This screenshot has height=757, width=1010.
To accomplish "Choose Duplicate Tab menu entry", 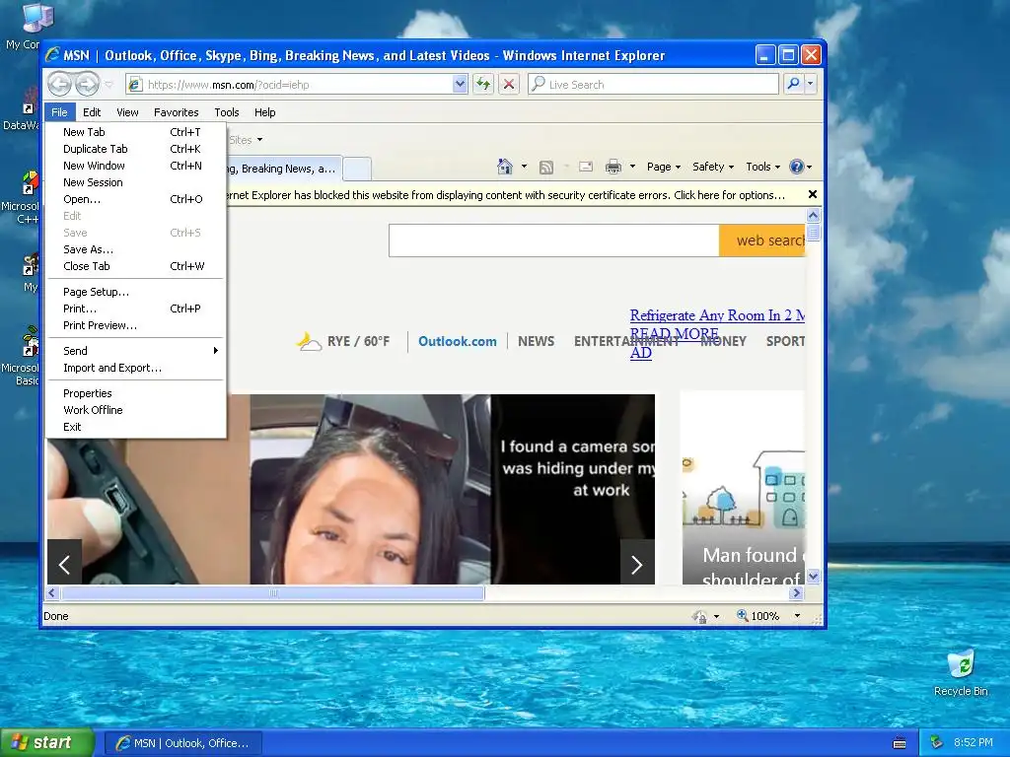I will (x=135, y=149).
